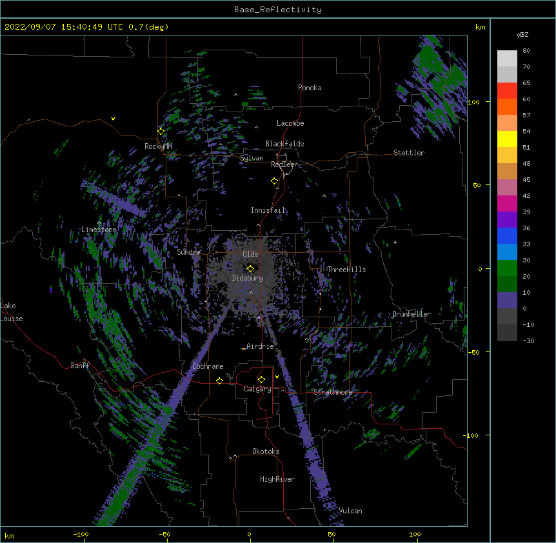Click the -30 value in the dBZ legend
556x543 pixels.
tap(528, 341)
